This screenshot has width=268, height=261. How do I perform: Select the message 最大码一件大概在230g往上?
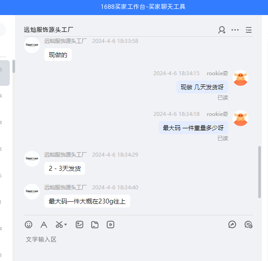[x=87, y=201]
